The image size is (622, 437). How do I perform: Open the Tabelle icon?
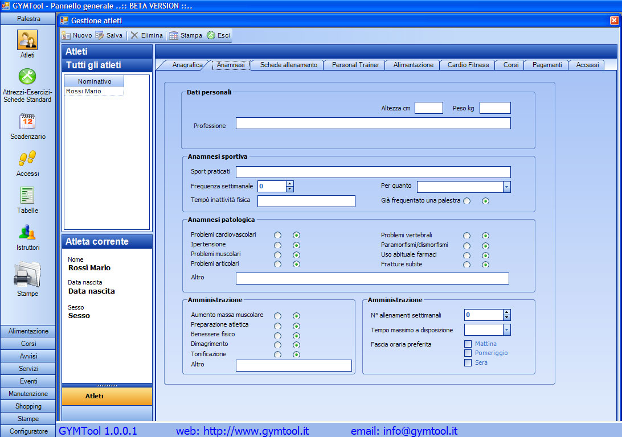pos(27,196)
